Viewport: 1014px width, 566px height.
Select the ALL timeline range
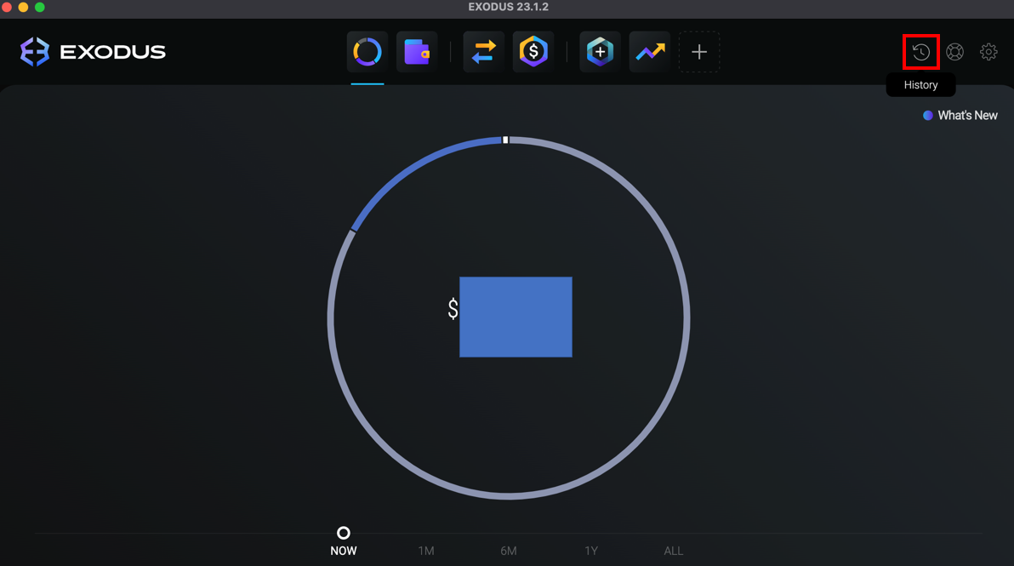[673, 552]
